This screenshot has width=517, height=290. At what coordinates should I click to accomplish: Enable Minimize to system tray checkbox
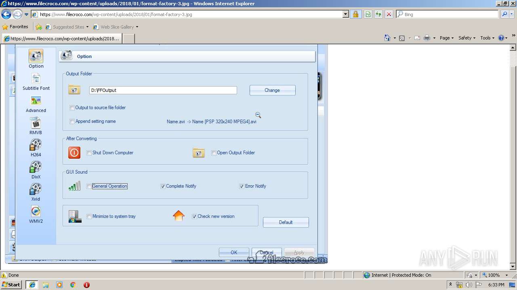[x=89, y=216]
